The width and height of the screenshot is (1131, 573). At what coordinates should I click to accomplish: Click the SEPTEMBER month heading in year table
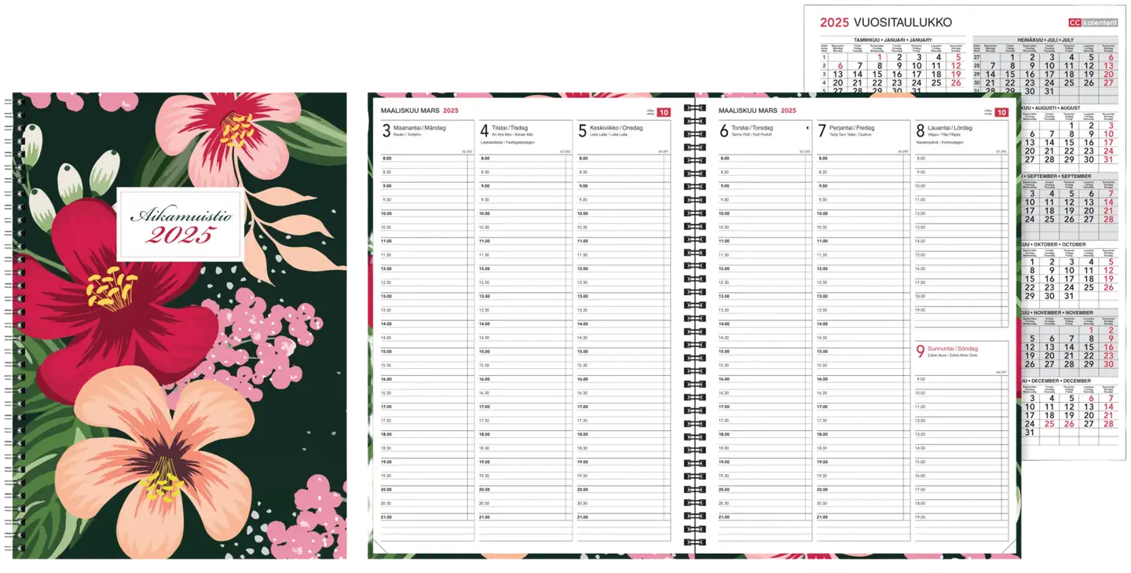tap(1057, 176)
